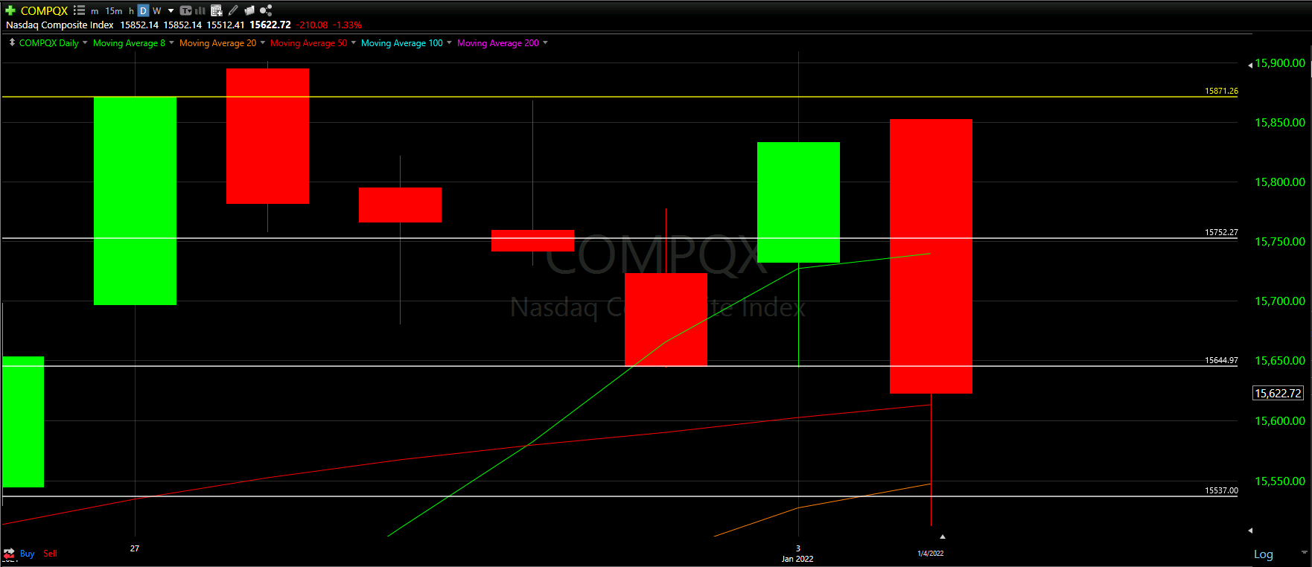This screenshot has height=567, width=1312.
Task: Switch to monthly 'm' timeframe
Action: [95, 11]
